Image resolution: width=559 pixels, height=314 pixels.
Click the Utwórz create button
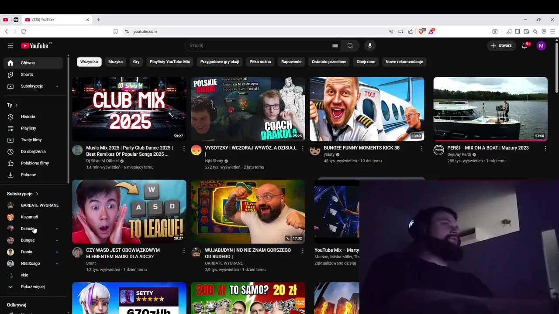pyautogui.click(x=501, y=45)
